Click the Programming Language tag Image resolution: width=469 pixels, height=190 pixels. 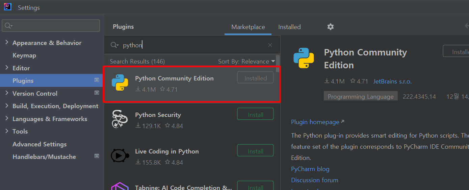pos(361,96)
